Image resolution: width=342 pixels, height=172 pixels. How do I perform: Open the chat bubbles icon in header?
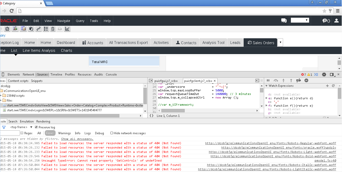coord(284,21)
